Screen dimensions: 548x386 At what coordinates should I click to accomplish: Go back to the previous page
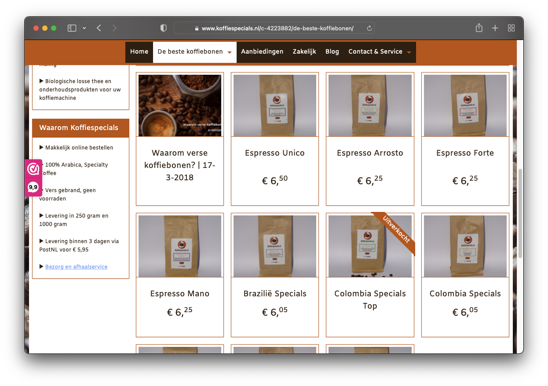99,28
